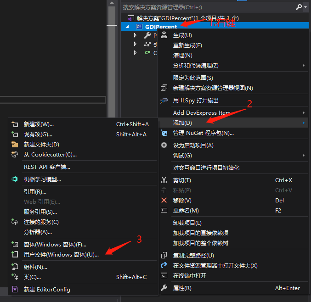The height and width of the screenshot is (302, 311).
Task: Click the terminal icon
Action: coord(164,275)
